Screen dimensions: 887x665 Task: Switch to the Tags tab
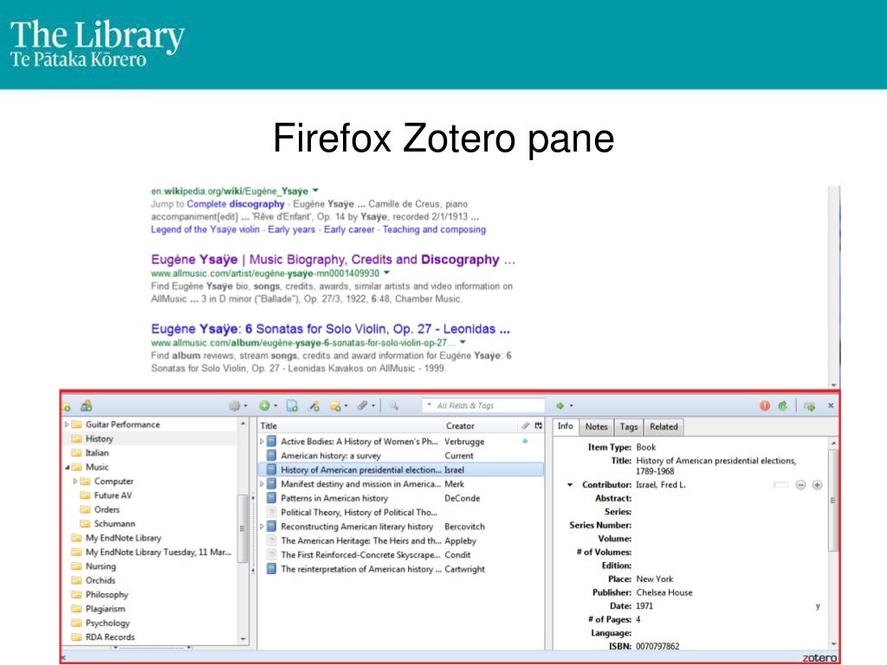click(x=629, y=427)
